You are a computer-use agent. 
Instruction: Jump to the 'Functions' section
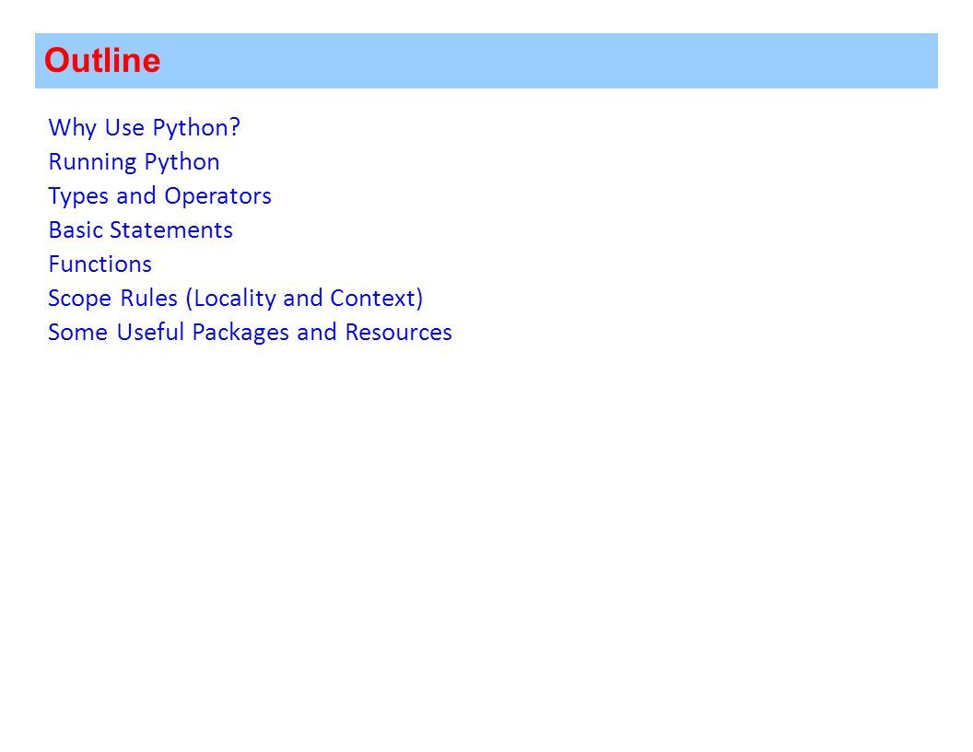pyautogui.click(x=100, y=264)
